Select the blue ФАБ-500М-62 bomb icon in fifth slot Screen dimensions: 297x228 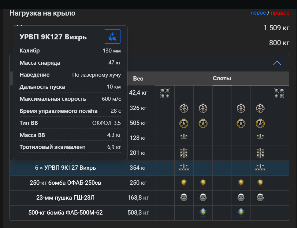point(241,212)
